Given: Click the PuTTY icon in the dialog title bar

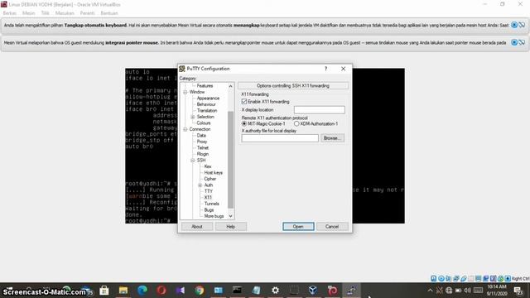Looking at the screenshot, I should (x=182, y=69).
